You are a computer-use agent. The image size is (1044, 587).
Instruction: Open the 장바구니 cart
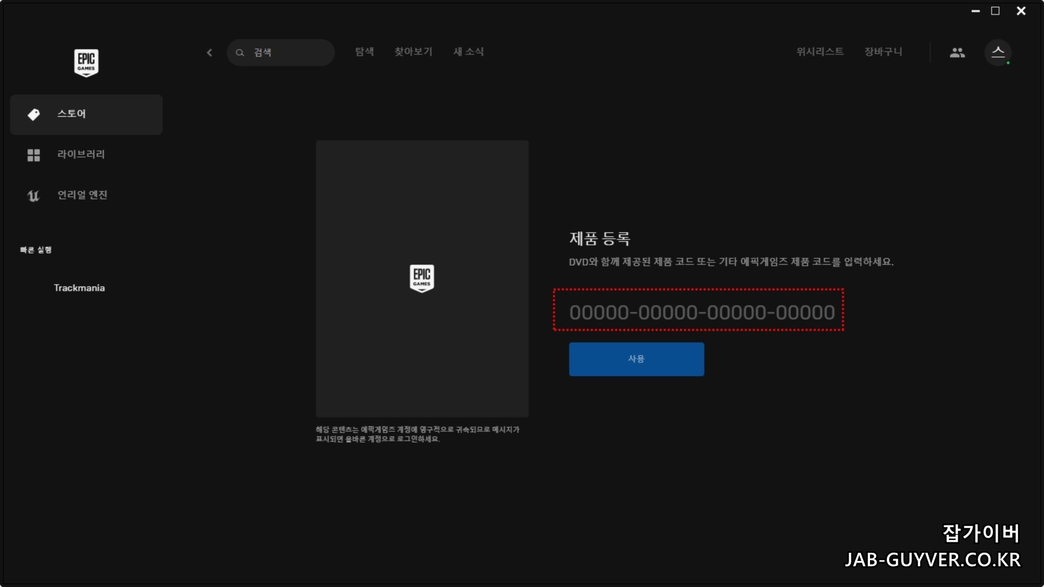[x=883, y=52]
